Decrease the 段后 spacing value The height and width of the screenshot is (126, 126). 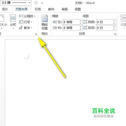[114, 29]
